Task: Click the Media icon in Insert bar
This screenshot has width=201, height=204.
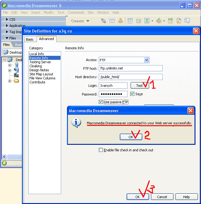Action: coord(159,21)
